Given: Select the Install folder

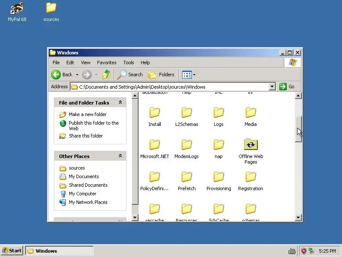Looking at the screenshot, I should click(x=155, y=117).
